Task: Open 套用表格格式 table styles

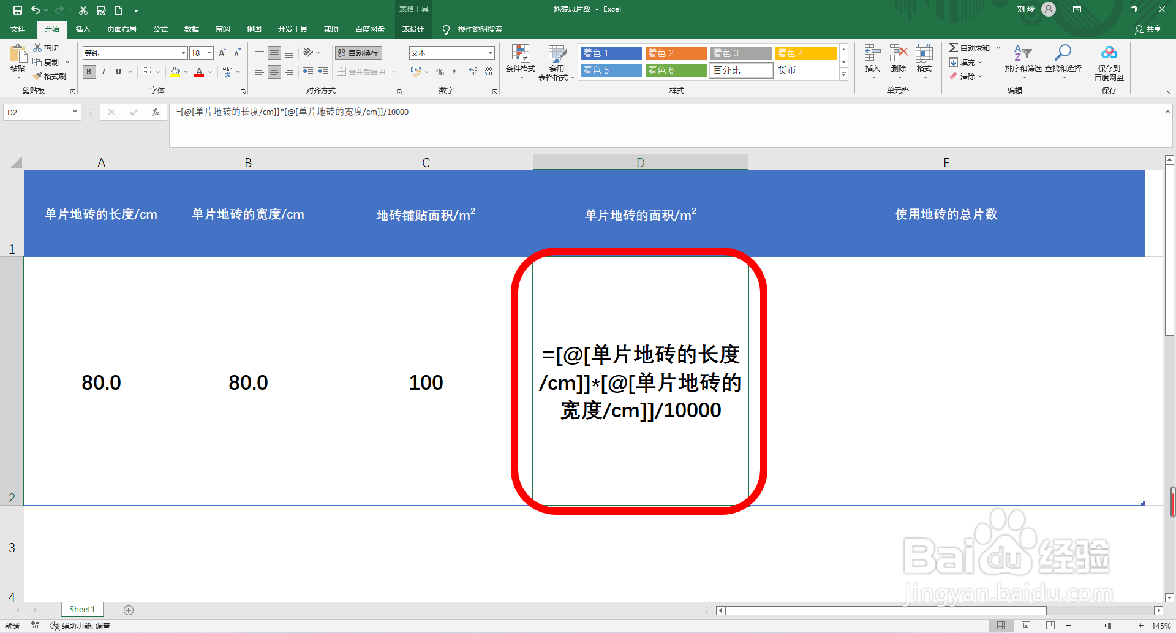Action: (556, 63)
